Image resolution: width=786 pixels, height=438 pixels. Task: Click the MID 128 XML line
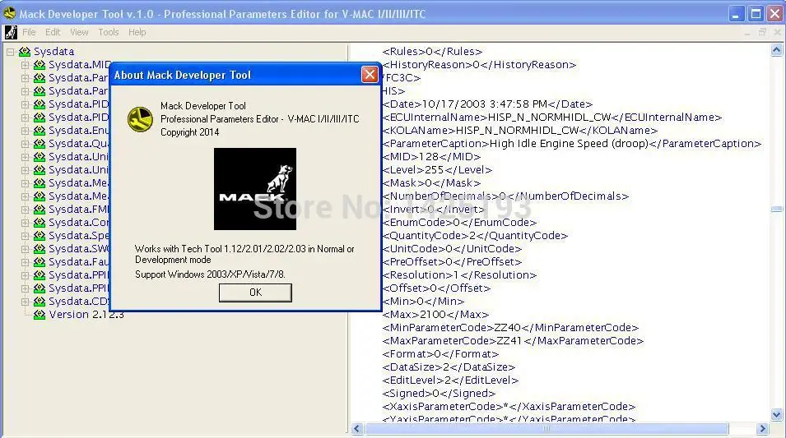coord(431,157)
